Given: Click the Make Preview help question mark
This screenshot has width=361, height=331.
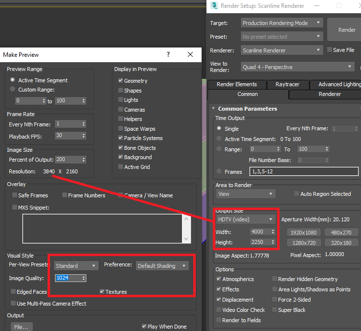Looking at the screenshot, I should 168,54.
